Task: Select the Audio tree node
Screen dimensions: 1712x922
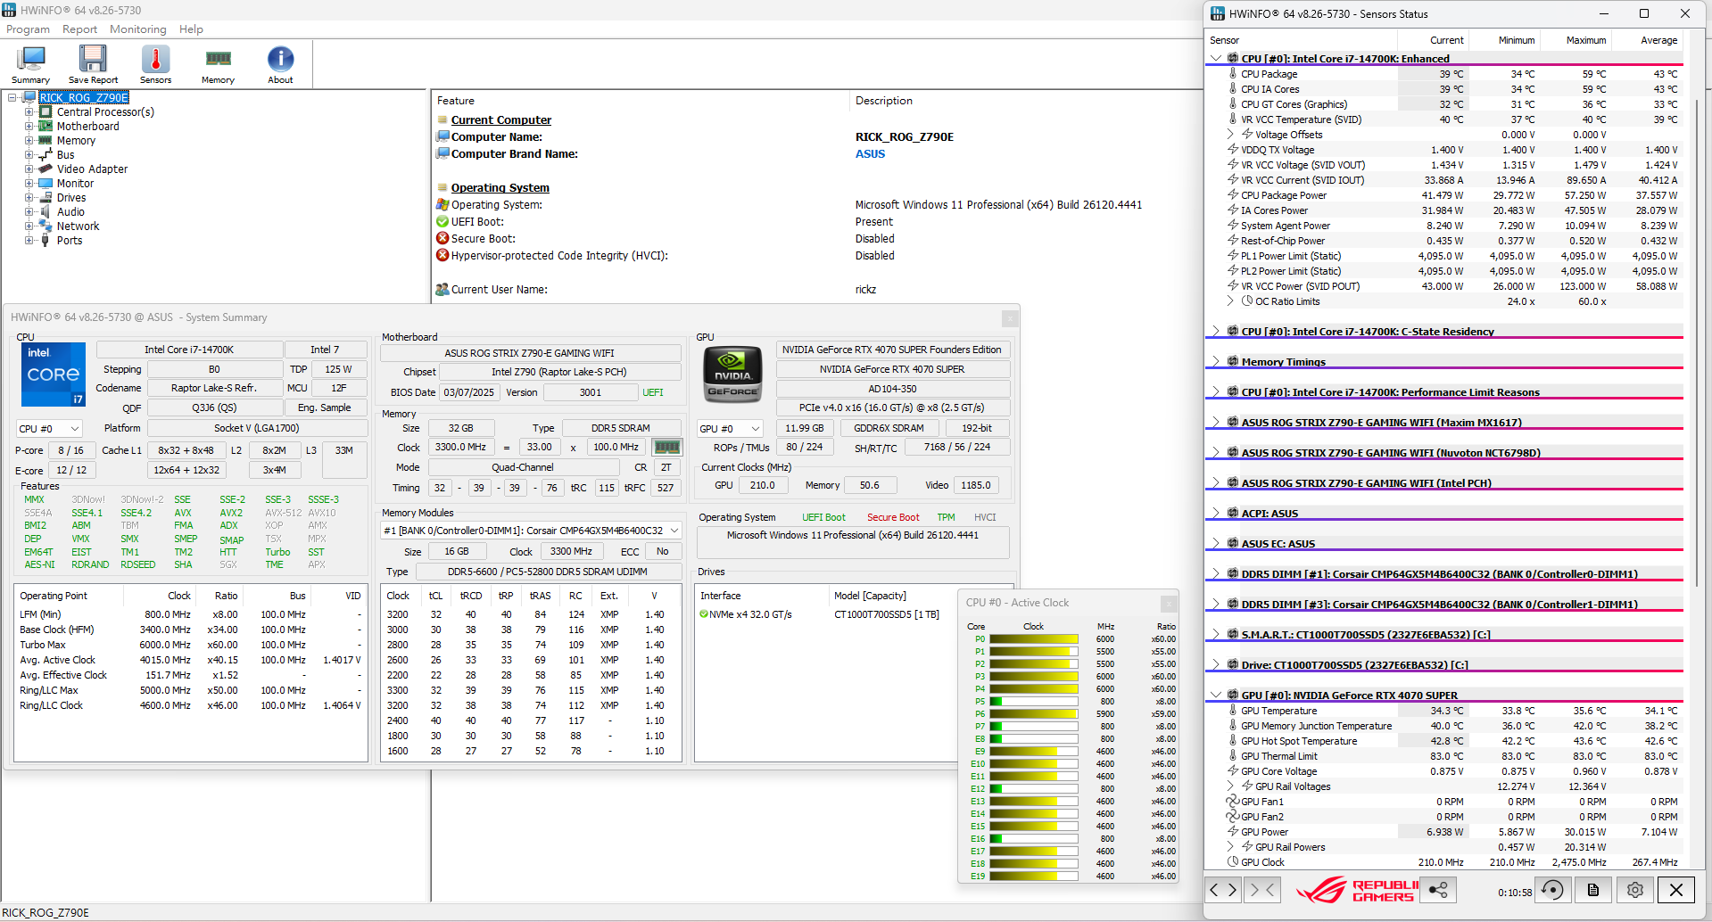Action: 70,211
